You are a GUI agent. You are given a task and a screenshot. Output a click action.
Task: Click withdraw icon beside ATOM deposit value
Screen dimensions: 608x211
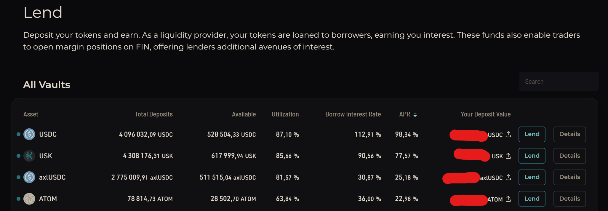(508, 199)
